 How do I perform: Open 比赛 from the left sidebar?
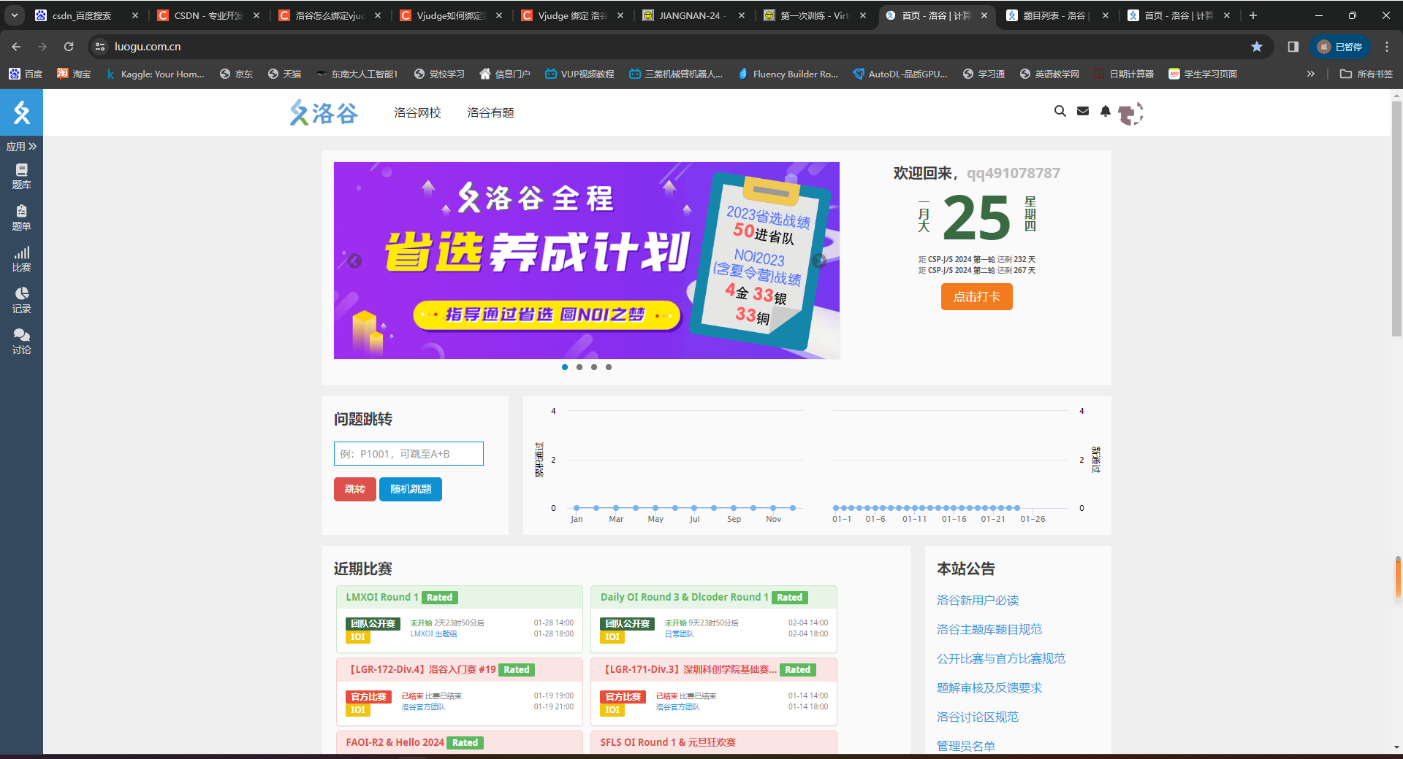click(x=21, y=259)
